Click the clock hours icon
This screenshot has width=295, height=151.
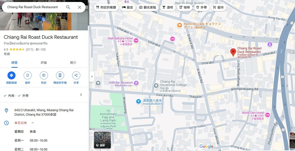coord(6,123)
